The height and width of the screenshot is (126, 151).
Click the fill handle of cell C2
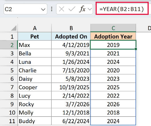[136, 49]
